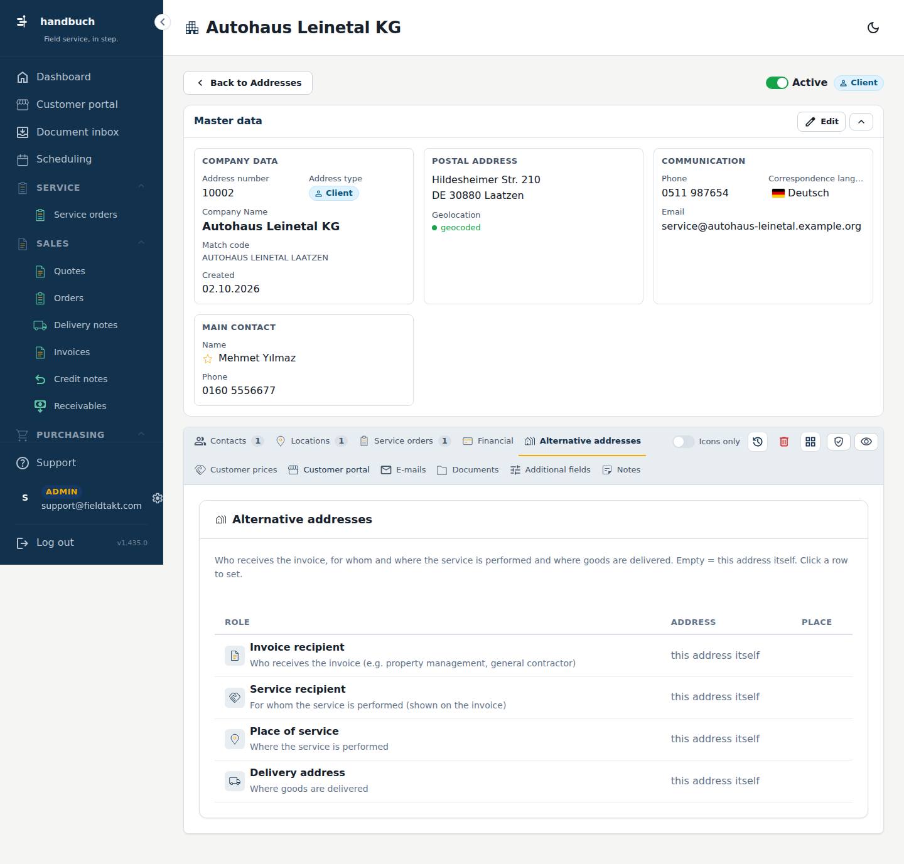Click the red trash delete icon
This screenshot has width=904, height=864.
784,442
